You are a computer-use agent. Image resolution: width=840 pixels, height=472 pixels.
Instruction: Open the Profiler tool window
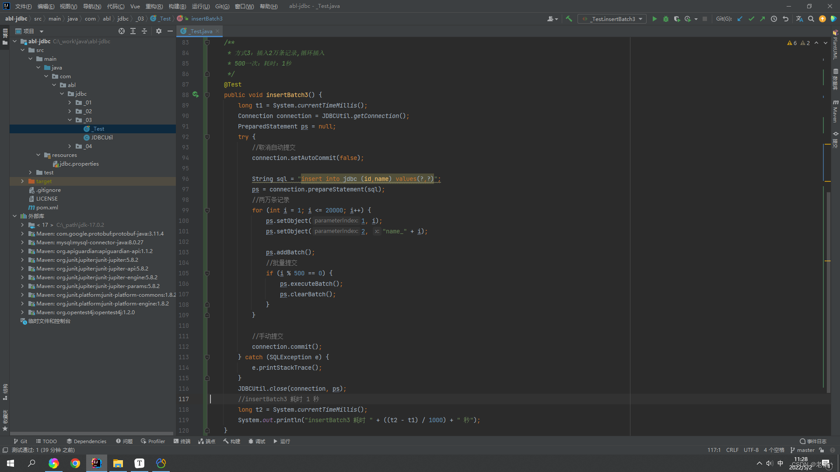pos(153,441)
